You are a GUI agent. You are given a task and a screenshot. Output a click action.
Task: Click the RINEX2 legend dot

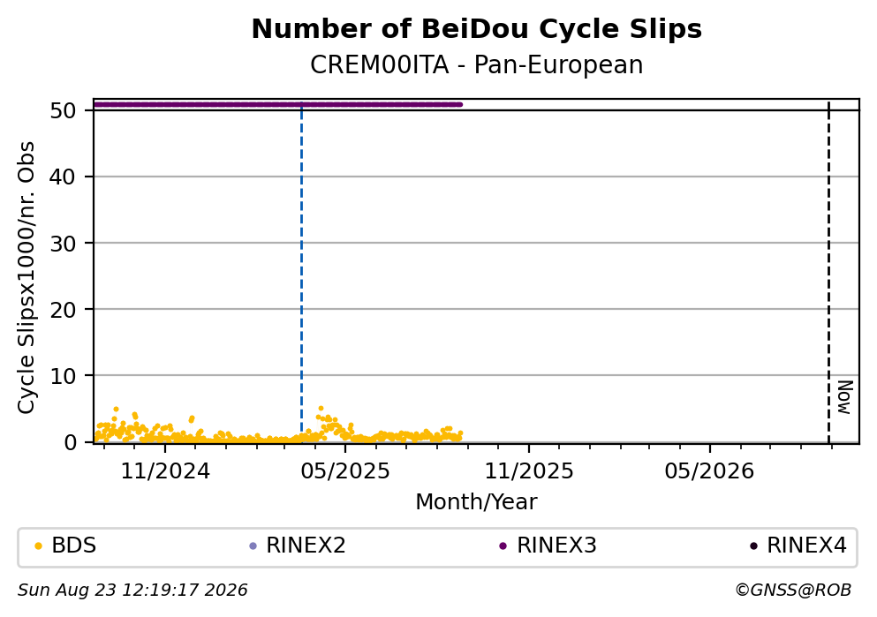253,546
